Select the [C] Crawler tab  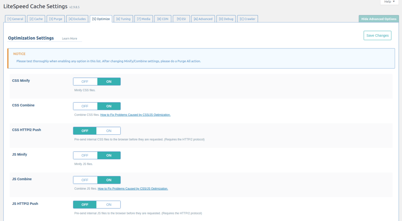pos(247,19)
